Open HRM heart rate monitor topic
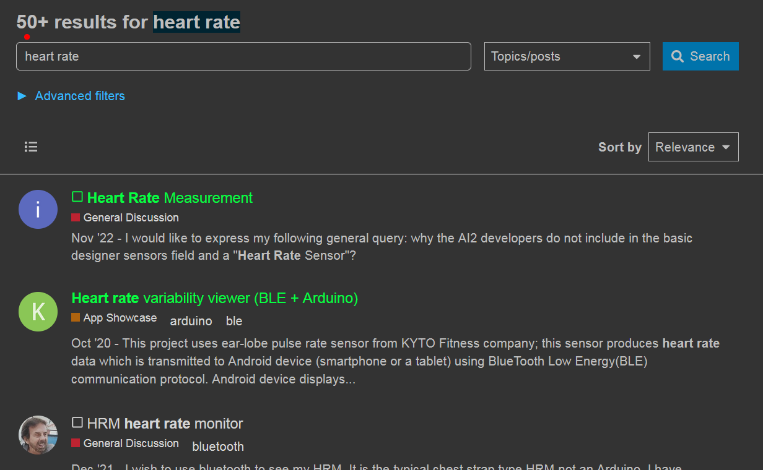 pyautogui.click(x=165, y=424)
